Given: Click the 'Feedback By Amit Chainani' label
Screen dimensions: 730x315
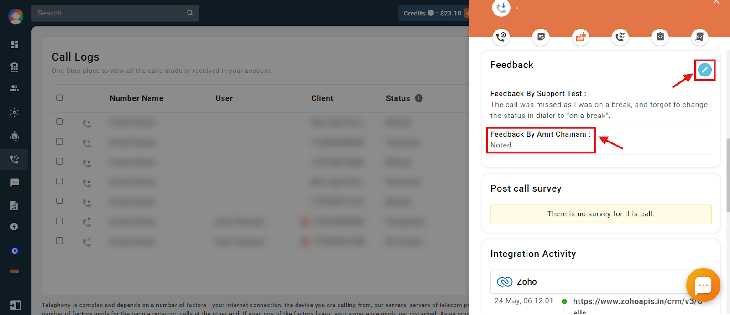Looking at the screenshot, I should click(540, 134).
